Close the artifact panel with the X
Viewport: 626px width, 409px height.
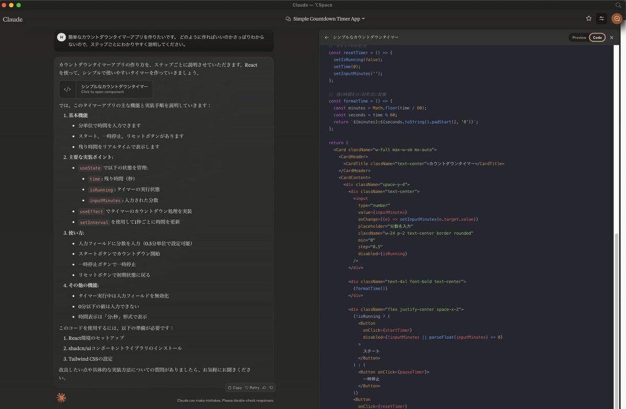[x=611, y=38]
